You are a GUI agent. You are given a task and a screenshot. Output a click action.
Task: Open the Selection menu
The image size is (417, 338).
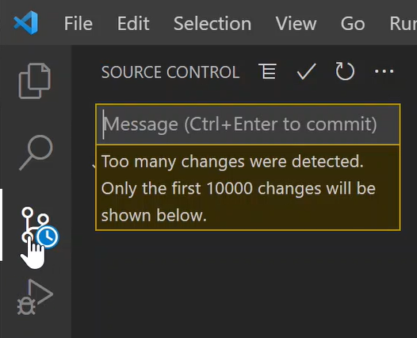[x=212, y=24]
